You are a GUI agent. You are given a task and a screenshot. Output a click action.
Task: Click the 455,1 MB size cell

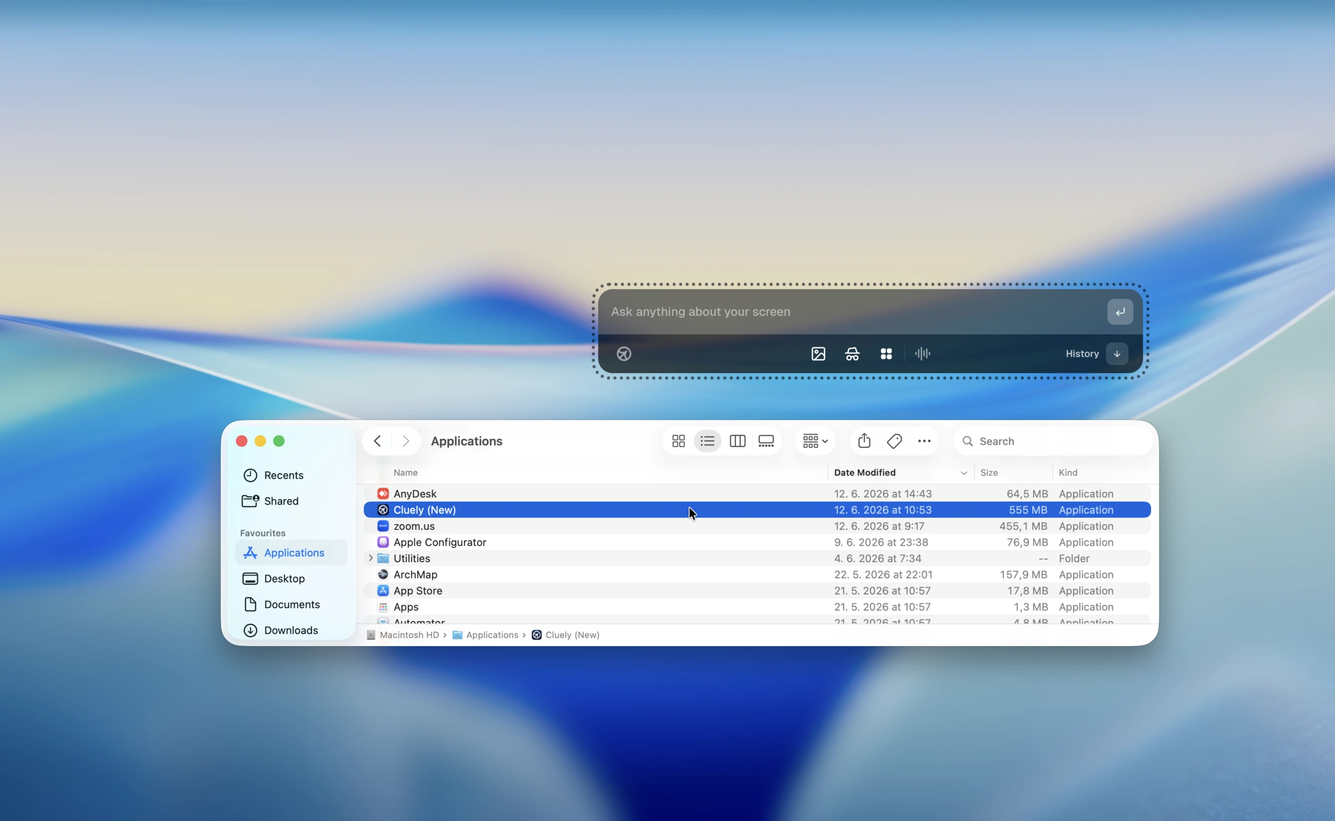pos(1023,526)
